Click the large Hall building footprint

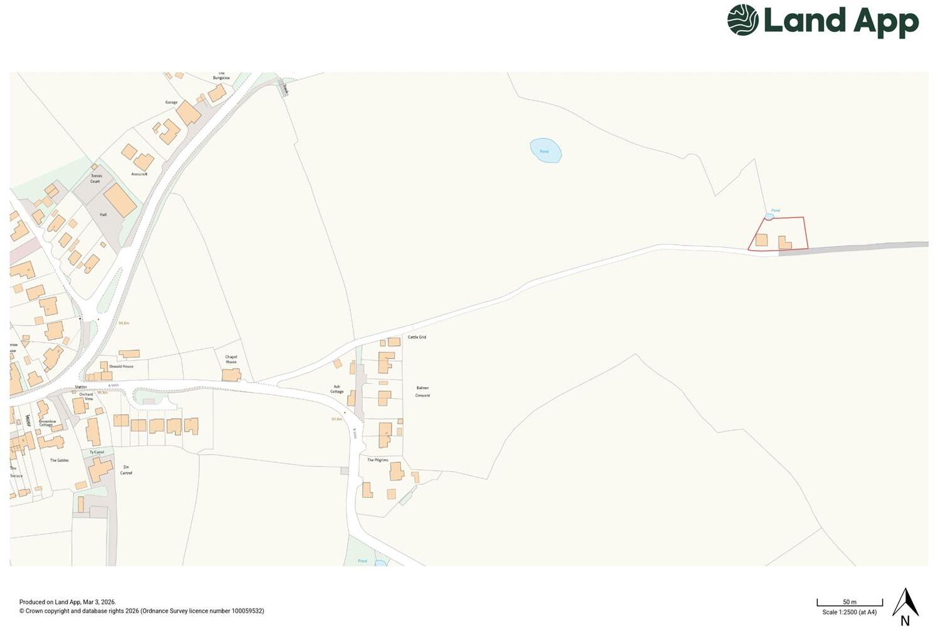[120, 200]
